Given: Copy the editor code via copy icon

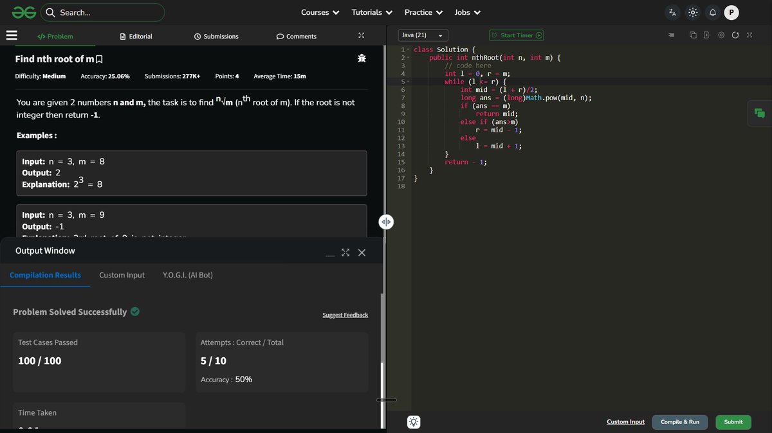Looking at the screenshot, I should point(693,35).
